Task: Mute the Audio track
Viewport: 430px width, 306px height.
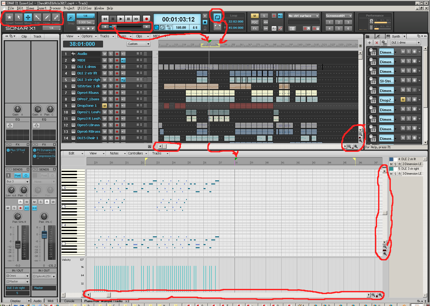Action: 104,54
